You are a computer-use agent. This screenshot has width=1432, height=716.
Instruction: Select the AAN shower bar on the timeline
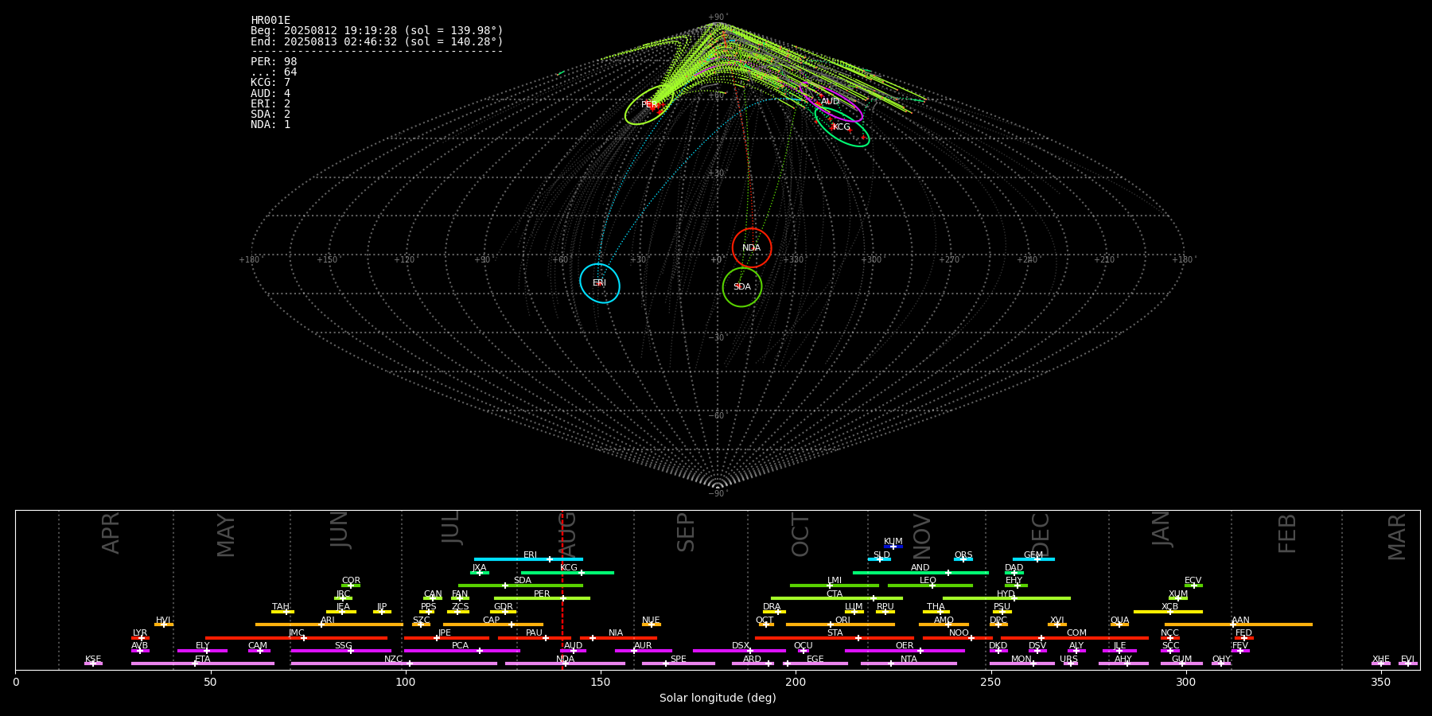point(1239,625)
